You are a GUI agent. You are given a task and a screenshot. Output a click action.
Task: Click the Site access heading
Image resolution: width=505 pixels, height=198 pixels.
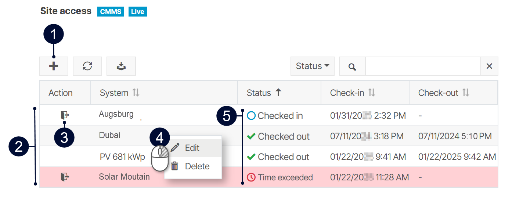pyautogui.click(x=66, y=11)
